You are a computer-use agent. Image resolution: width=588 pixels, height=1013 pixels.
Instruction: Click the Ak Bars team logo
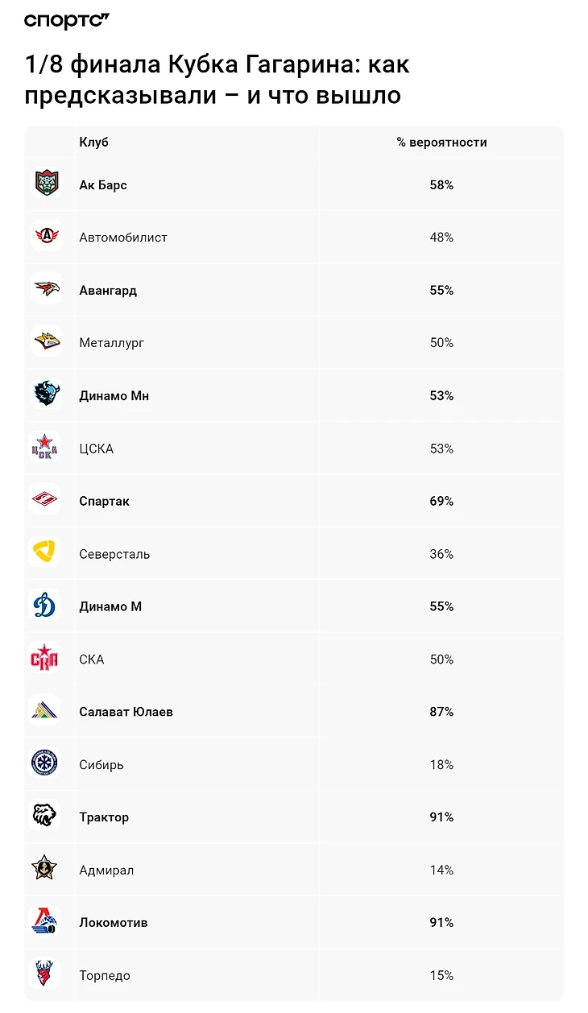(47, 185)
